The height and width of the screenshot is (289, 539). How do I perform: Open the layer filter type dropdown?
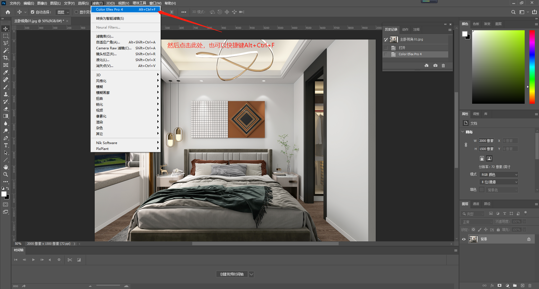[x=473, y=214]
